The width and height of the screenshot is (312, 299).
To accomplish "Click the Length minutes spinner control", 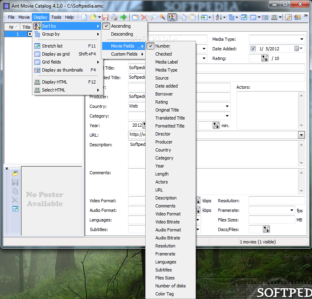I will click(x=216, y=126).
